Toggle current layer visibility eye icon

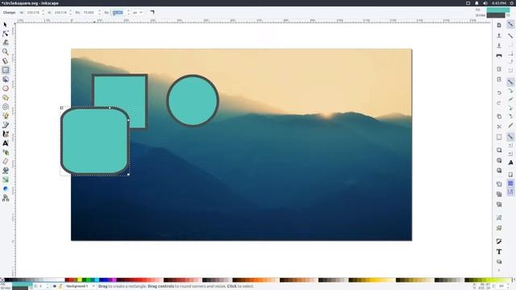[55, 287]
